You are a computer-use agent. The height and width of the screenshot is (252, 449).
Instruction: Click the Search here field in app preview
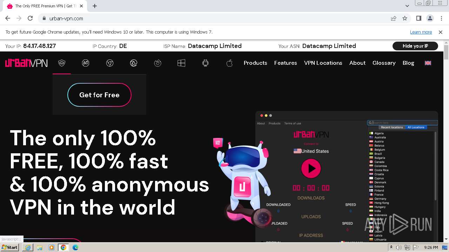point(403,123)
